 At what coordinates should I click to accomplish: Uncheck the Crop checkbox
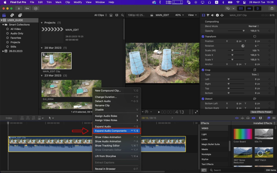pos(203,70)
